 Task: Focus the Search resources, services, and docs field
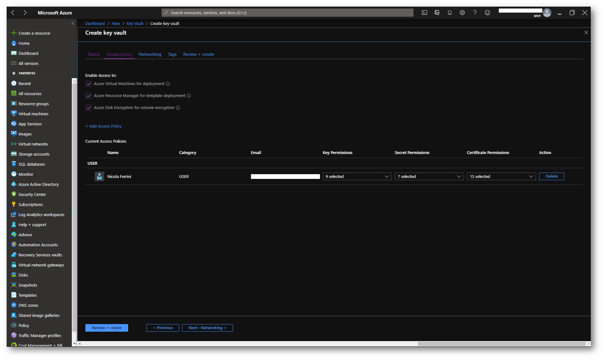pos(287,13)
